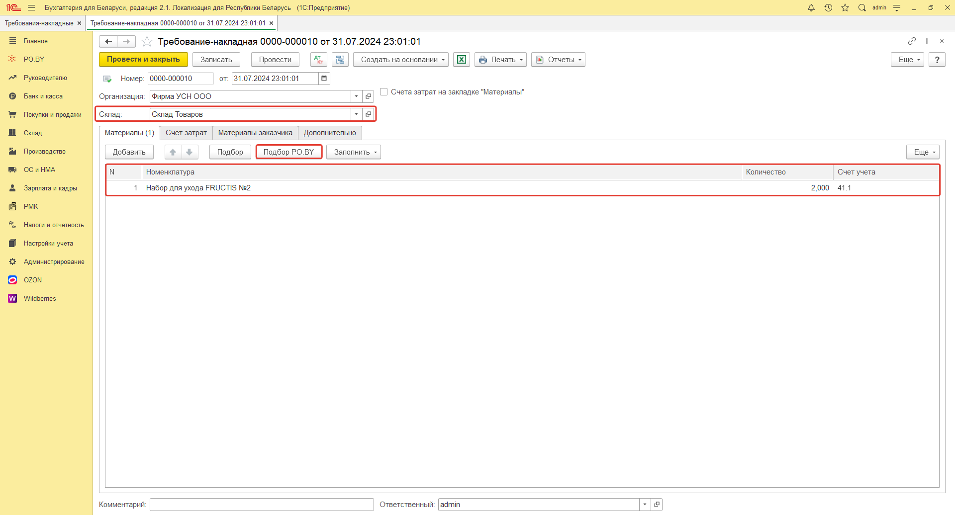Open Печать dropdown
This screenshot has height=515, width=955.
500,60
